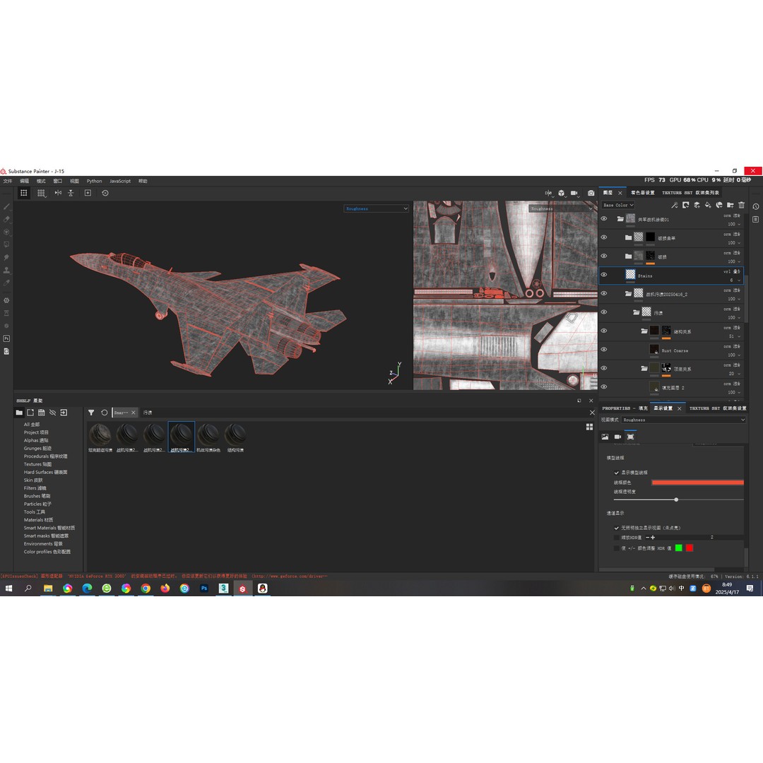The height and width of the screenshot is (763, 763).
Task: Select the Material picker eyedropper tool
Action: click(6, 283)
